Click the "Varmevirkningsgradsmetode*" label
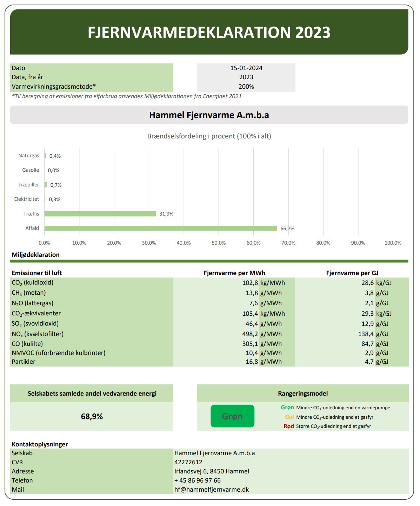 [54, 87]
